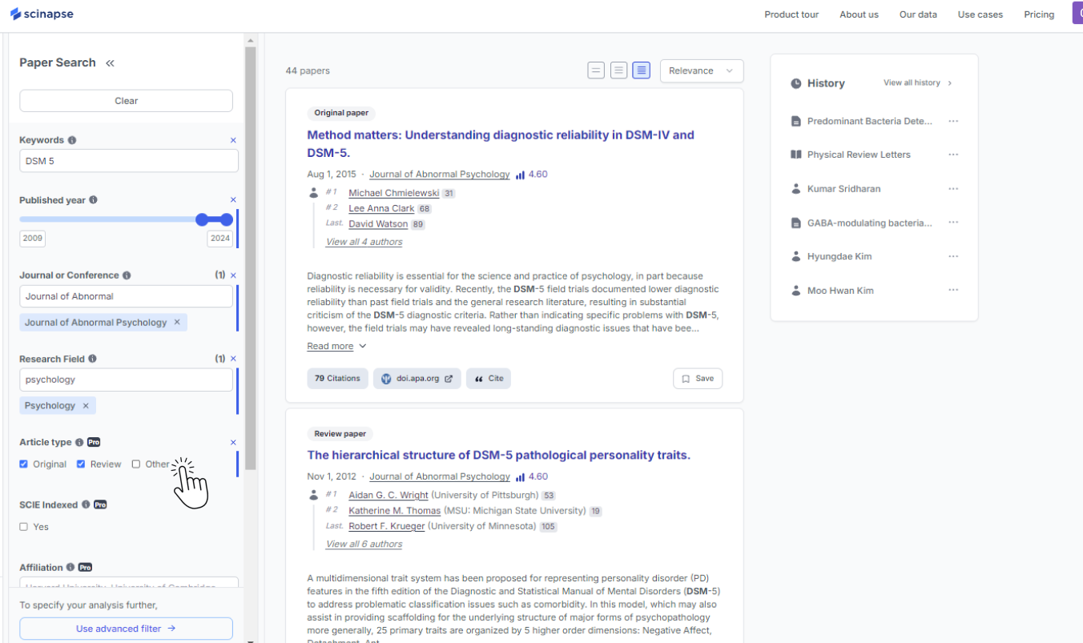Open the Product tour menu item
The height and width of the screenshot is (643, 1083).
pos(791,14)
